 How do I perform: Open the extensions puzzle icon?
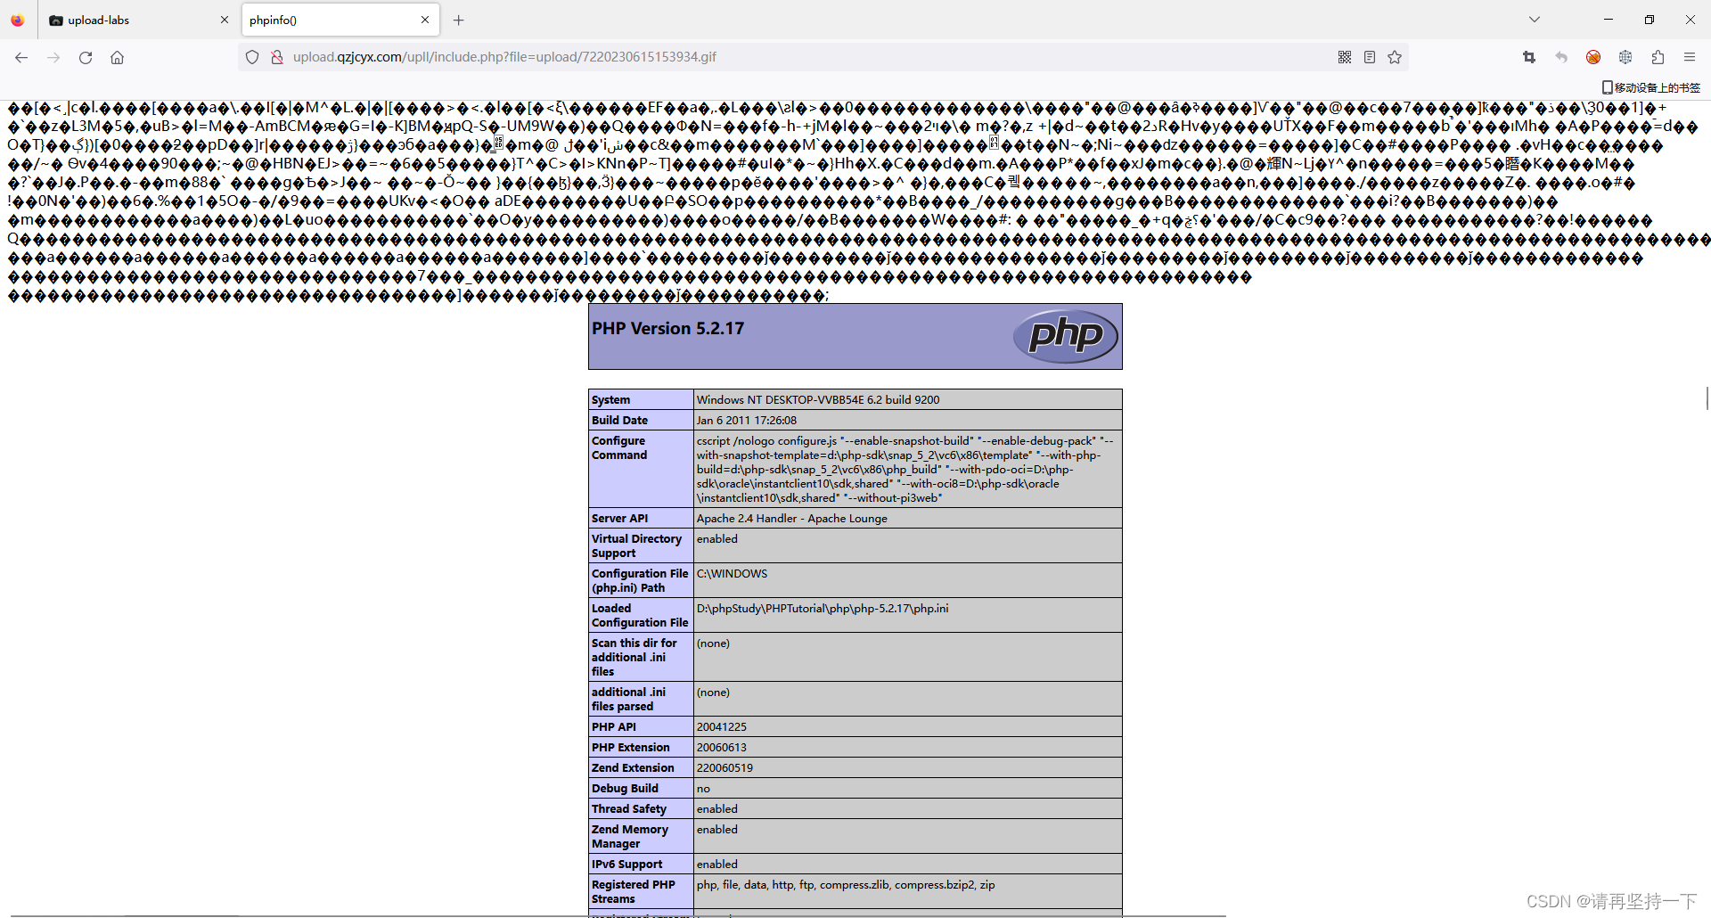coord(1658,57)
